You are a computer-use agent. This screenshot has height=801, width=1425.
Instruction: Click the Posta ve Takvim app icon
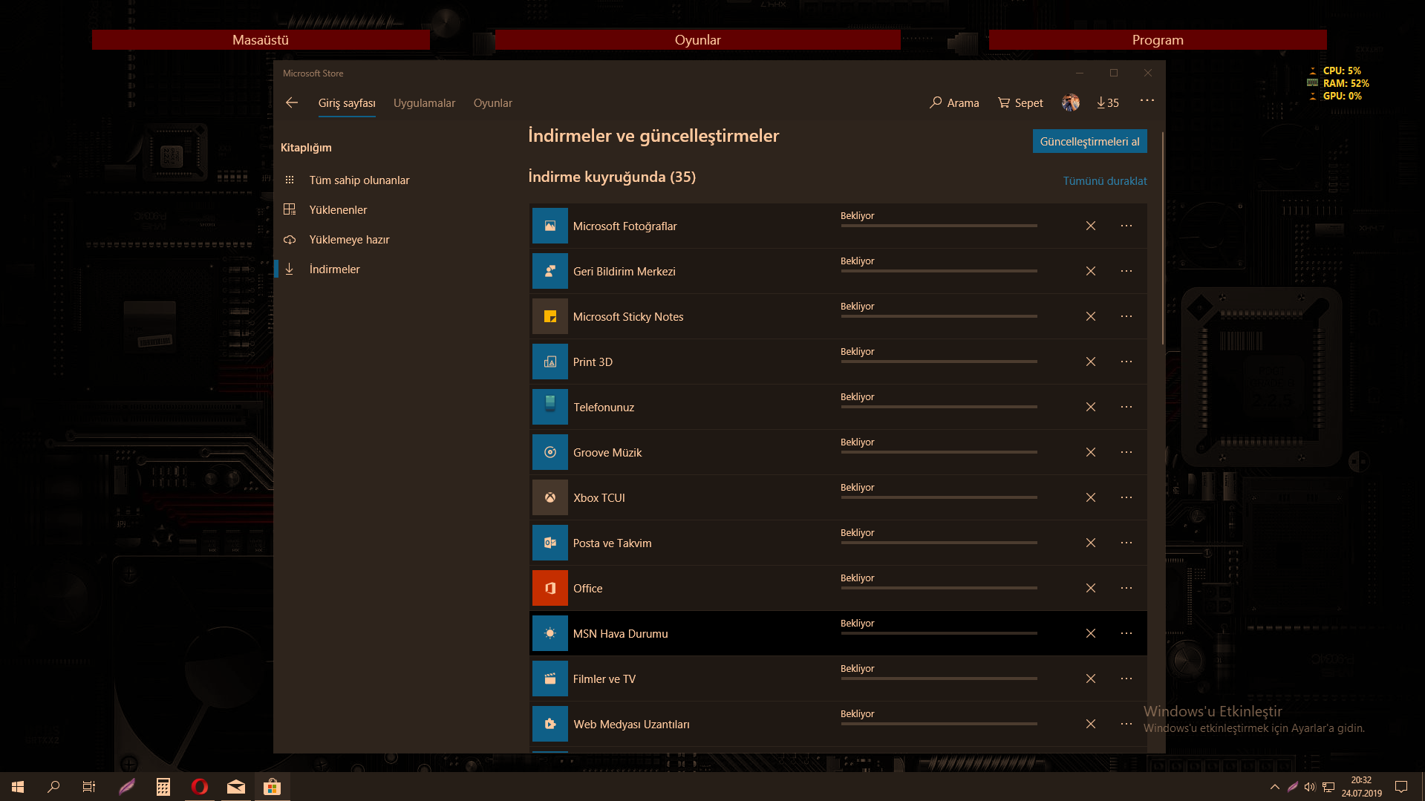[550, 543]
